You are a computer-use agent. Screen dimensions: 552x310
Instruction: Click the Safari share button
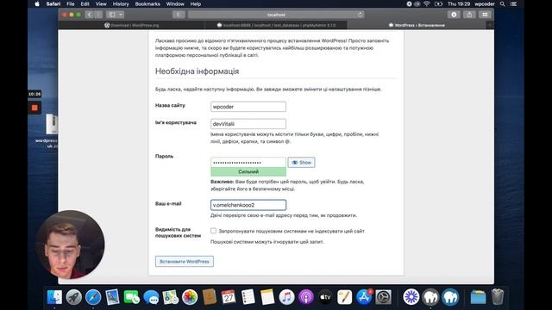469,15
